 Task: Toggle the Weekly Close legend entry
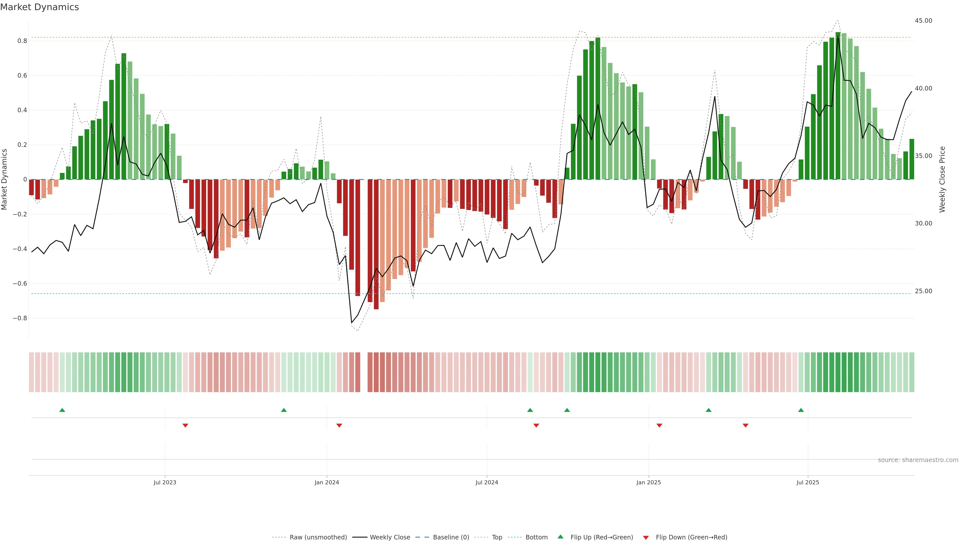pos(390,537)
